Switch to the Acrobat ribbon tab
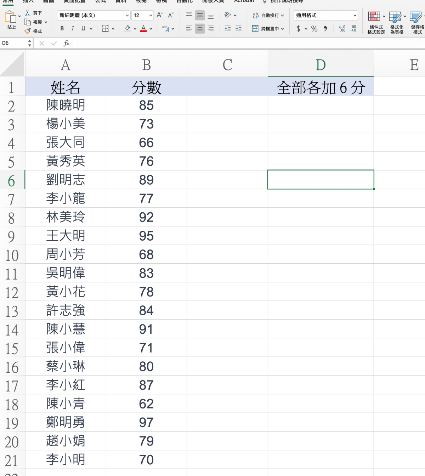Viewport: 425px width, 476px height. pos(244,1)
